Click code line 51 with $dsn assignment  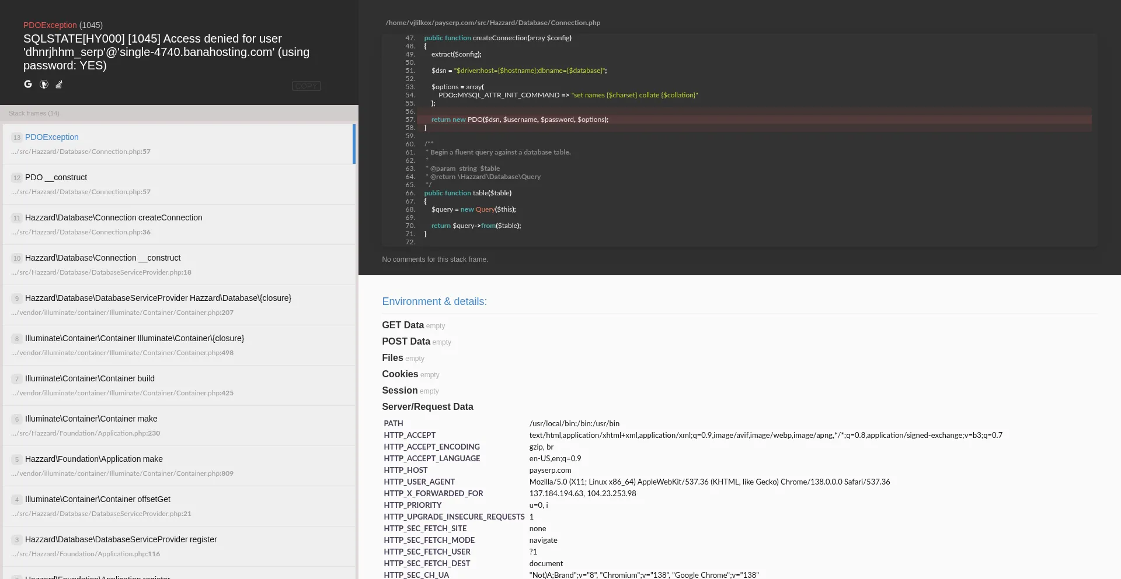click(x=519, y=71)
